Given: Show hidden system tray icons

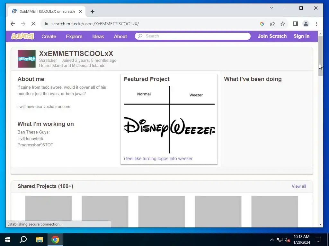Looking at the screenshot, I should (x=272, y=240).
